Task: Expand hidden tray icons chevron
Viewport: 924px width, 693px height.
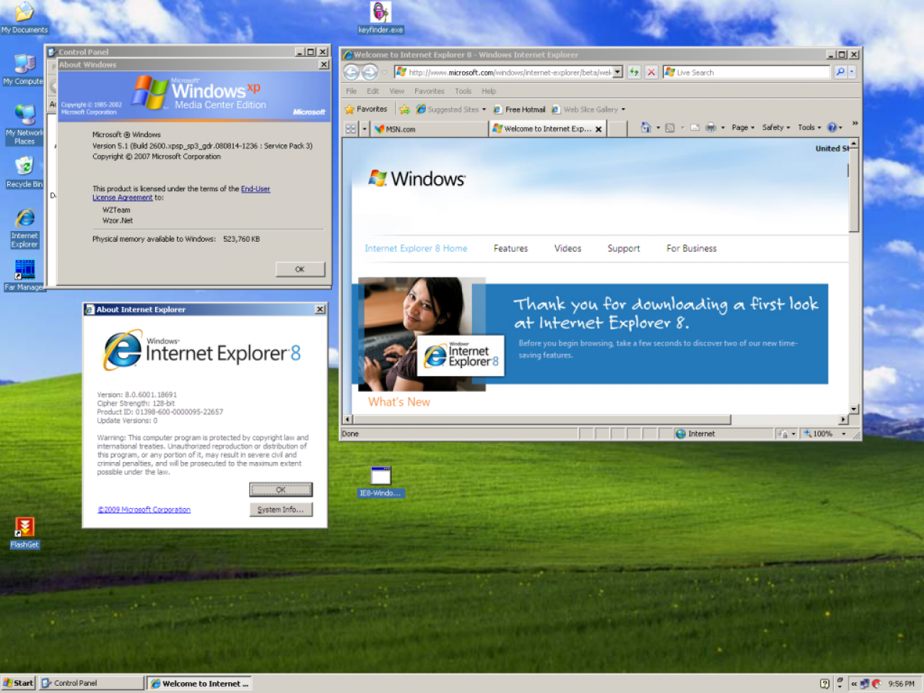Action: (854, 684)
